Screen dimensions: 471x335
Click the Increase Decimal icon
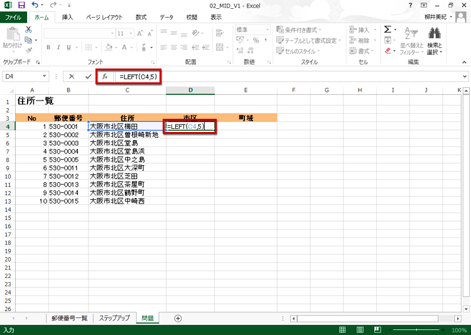click(x=240, y=50)
